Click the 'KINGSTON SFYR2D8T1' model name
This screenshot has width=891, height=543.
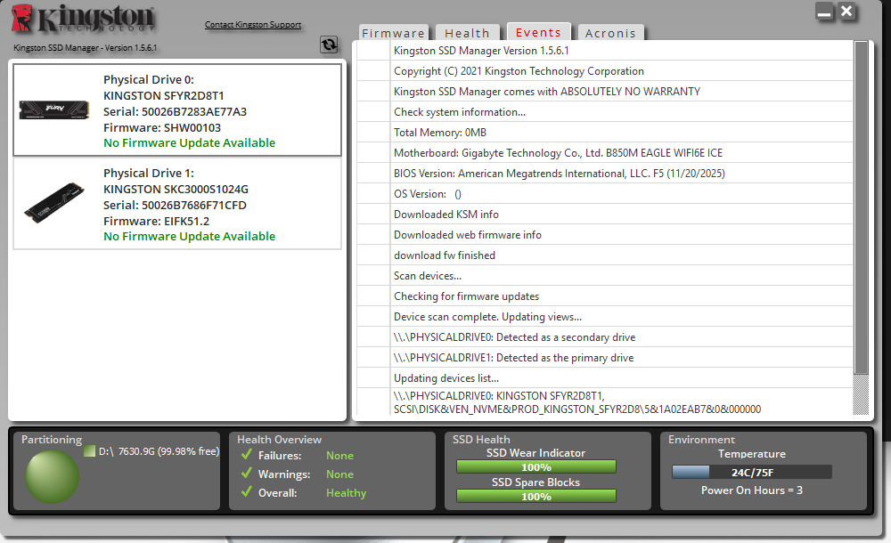coord(164,95)
